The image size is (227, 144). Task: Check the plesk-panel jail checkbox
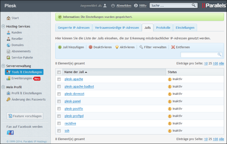pos(59,101)
